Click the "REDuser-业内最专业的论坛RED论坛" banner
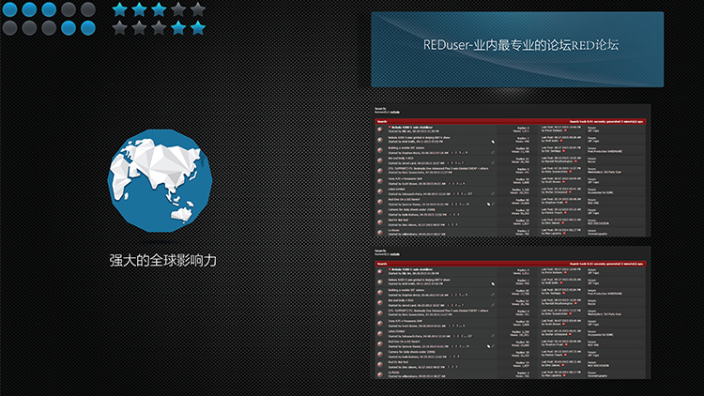 pyautogui.click(x=517, y=50)
